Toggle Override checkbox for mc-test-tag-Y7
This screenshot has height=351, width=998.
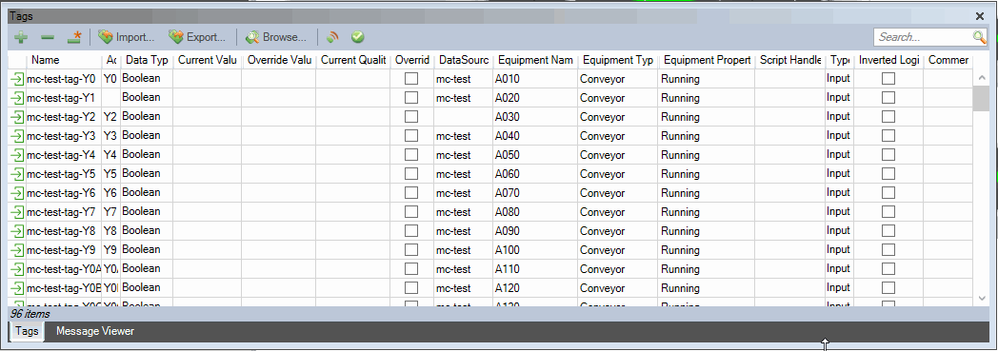(x=411, y=212)
